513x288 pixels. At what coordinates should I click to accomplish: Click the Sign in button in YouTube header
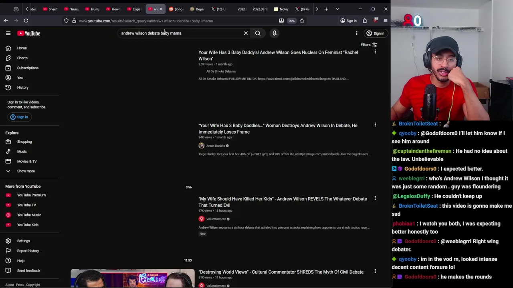375,33
